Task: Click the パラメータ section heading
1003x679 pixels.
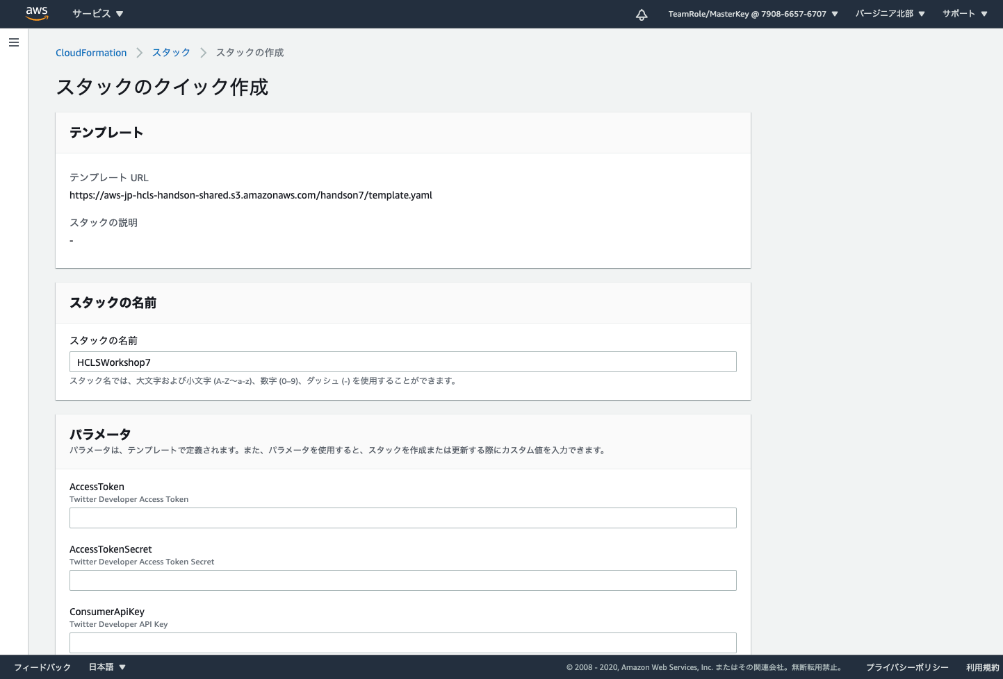Action: pyautogui.click(x=100, y=434)
